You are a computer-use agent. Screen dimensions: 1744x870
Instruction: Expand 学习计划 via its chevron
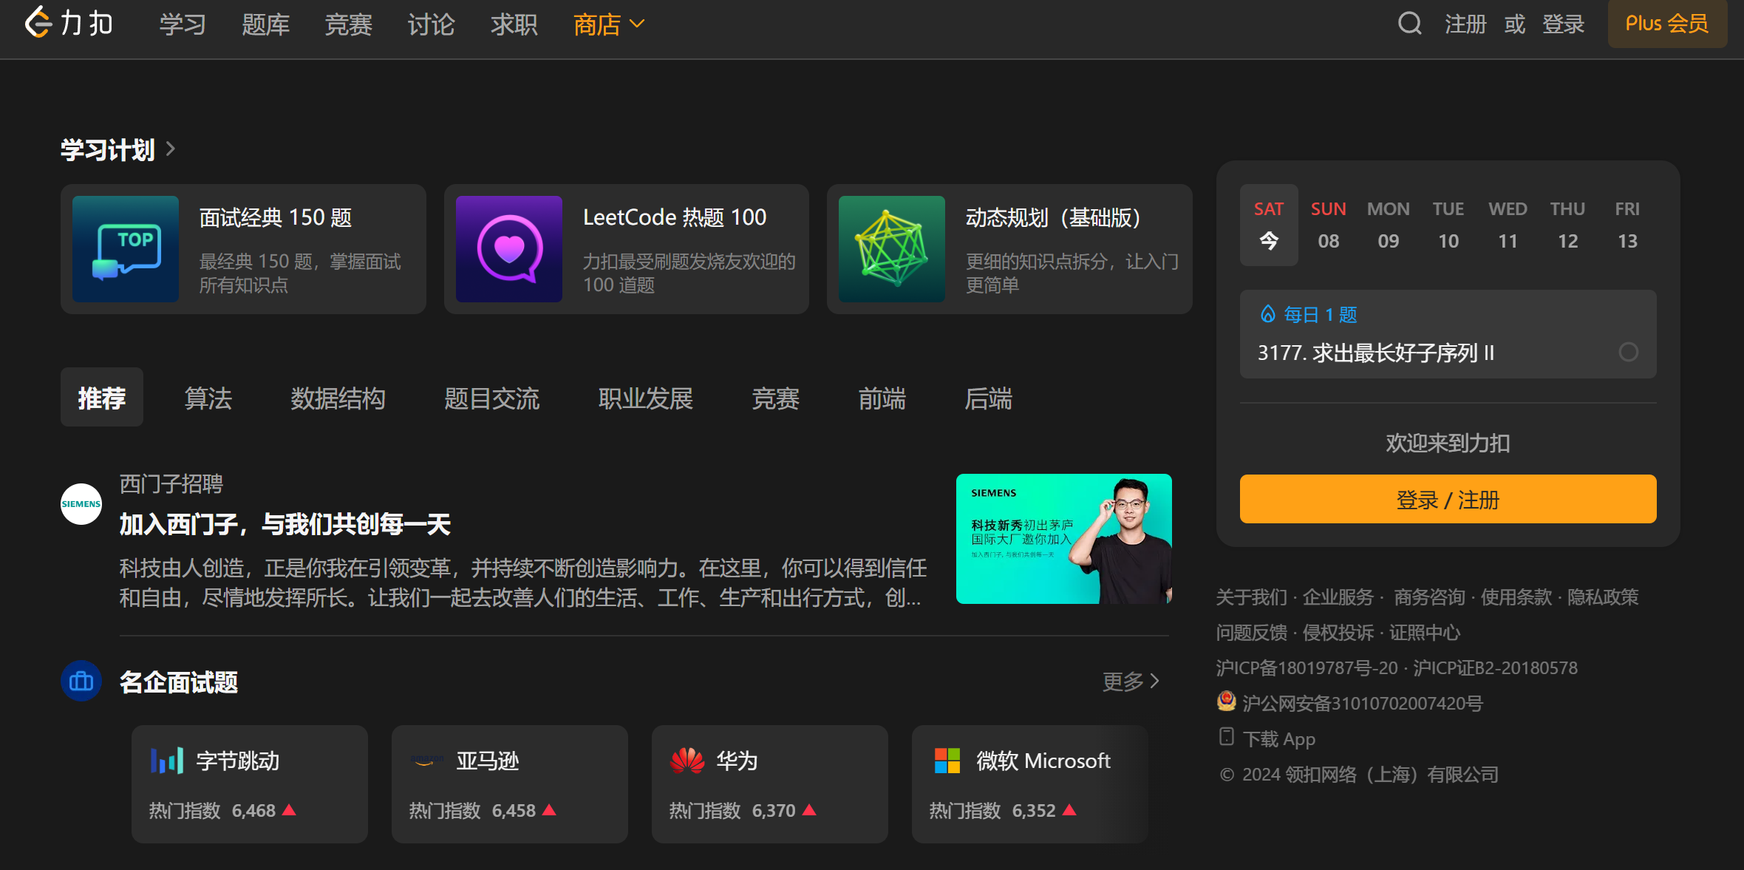point(170,149)
